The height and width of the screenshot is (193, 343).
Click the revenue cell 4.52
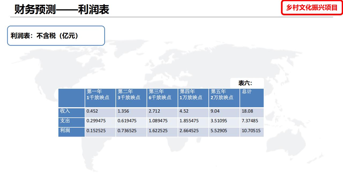tap(193, 113)
